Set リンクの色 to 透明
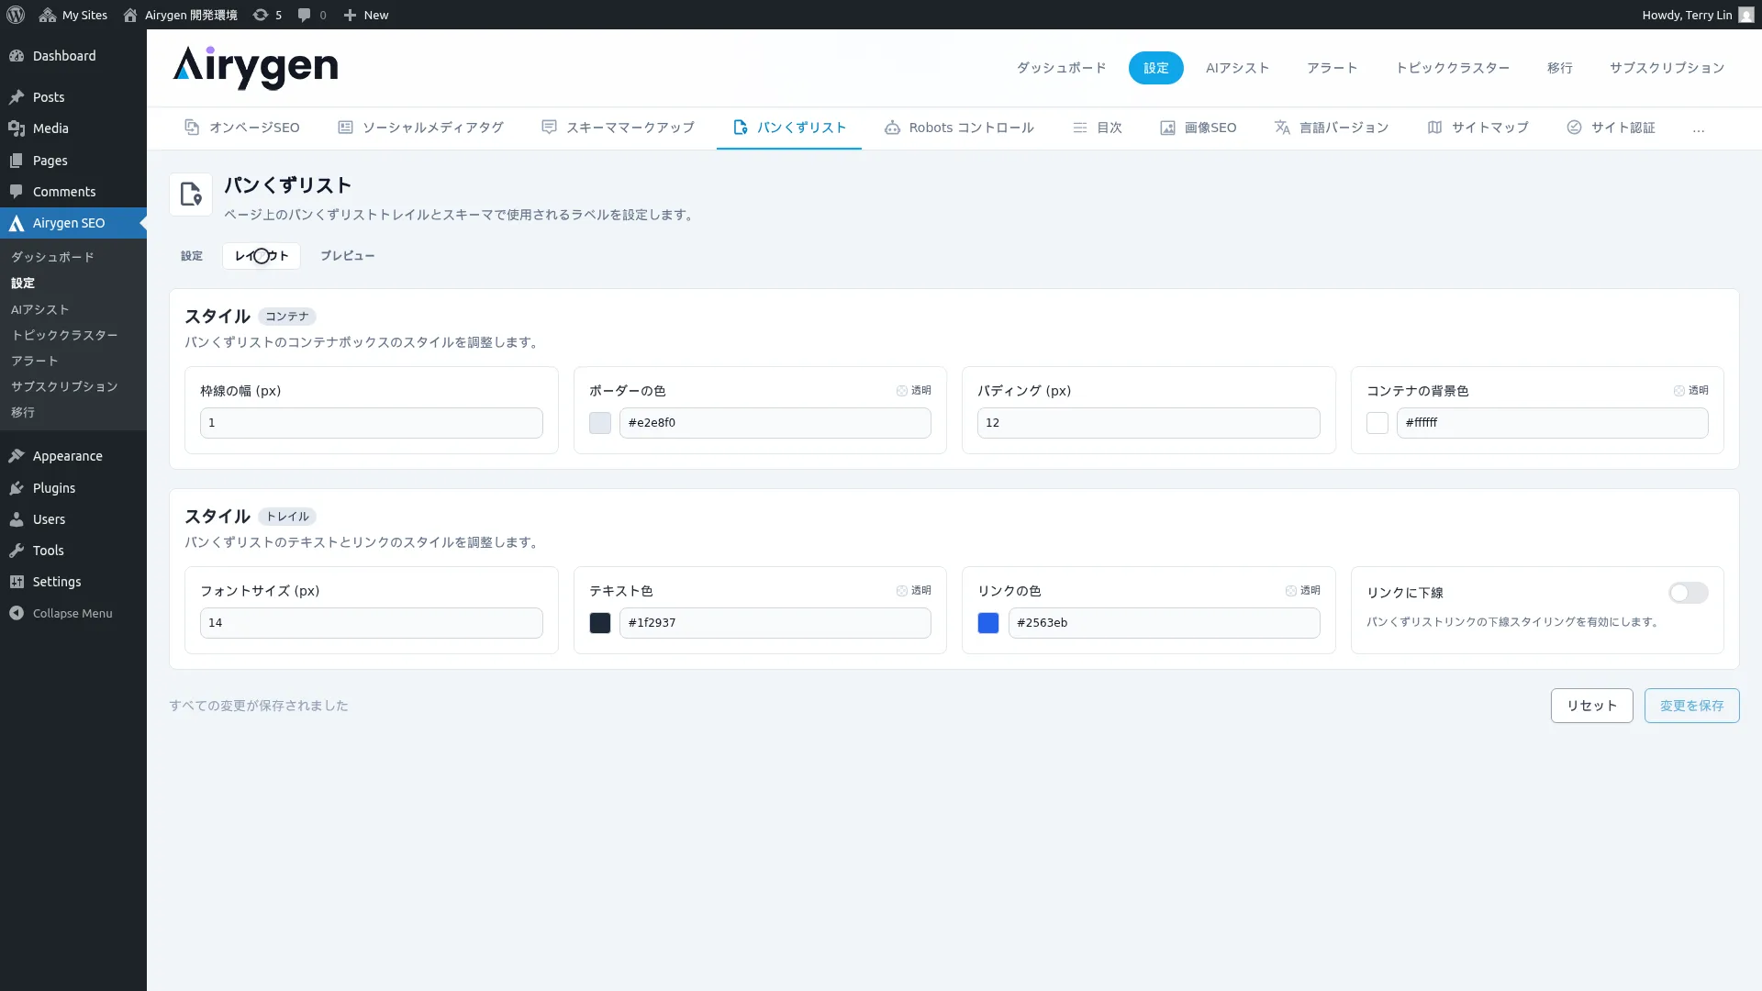The width and height of the screenshot is (1762, 991). tap(1303, 591)
